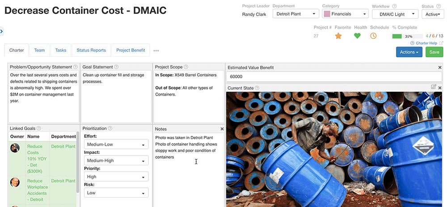Open the Charter Help external link icon
Image resolution: width=447 pixels, height=207 pixels.
[x=441, y=43]
